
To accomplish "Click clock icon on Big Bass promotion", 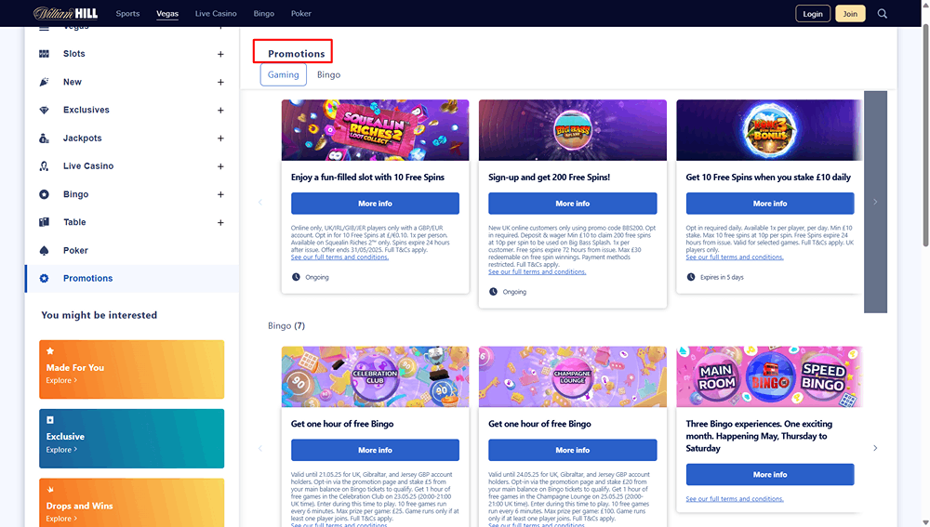I will coord(493,292).
